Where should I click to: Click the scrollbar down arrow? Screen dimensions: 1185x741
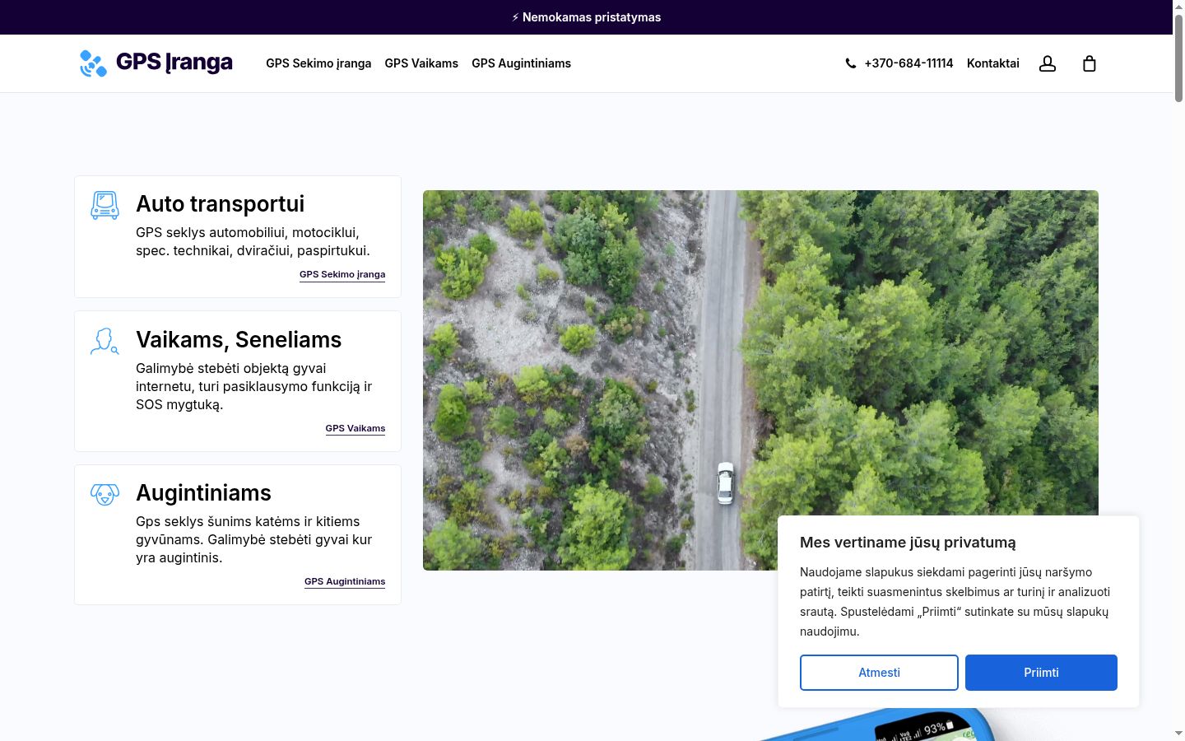coord(1178,733)
